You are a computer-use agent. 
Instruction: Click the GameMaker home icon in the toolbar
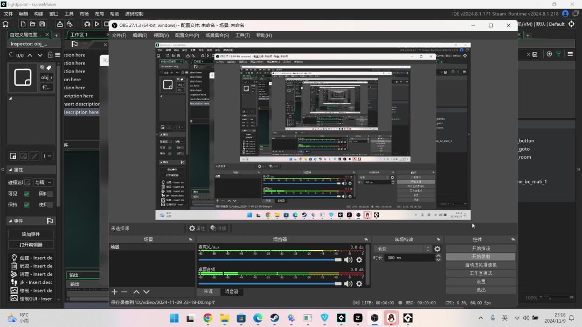pyautogui.click(x=5, y=24)
